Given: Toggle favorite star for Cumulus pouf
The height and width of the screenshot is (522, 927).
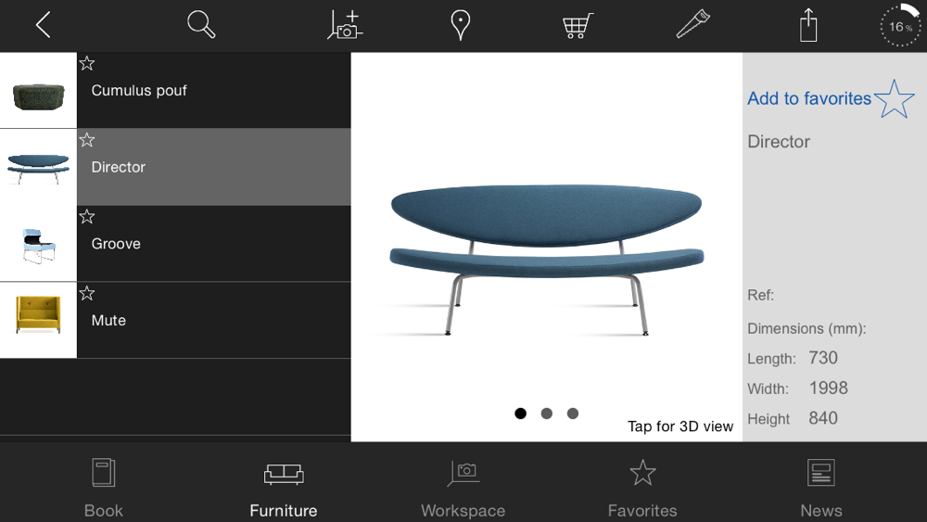Looking at the screenshot, I should click(x=87, y=63).
